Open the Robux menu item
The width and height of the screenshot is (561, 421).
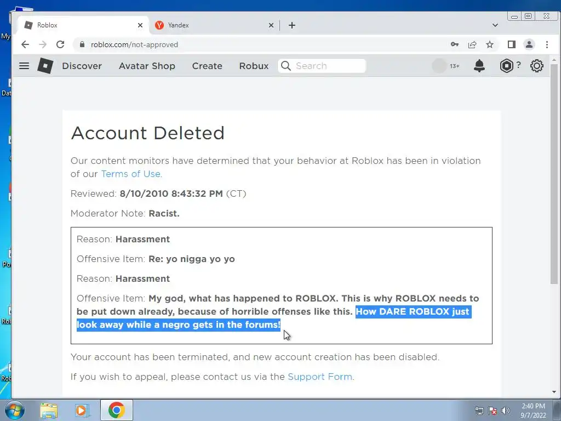[254, 66]
